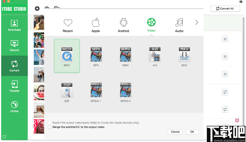Show more categories with right chevron
This screenshot has height=142, width=246.
coord(197,22)
